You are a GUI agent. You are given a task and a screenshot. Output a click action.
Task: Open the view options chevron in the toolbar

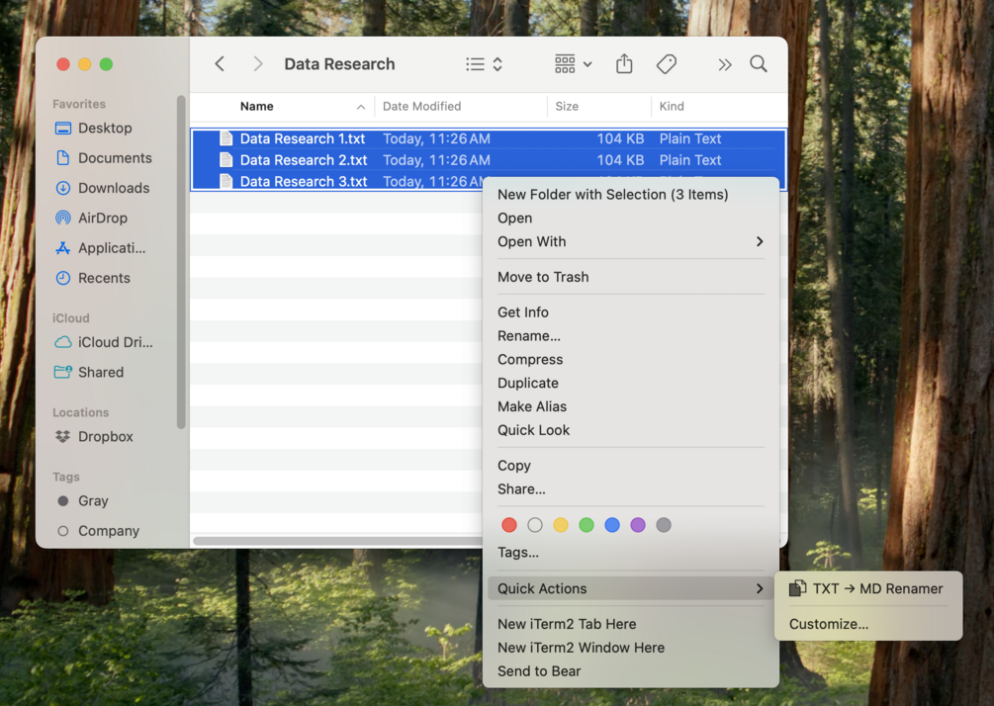588,63
